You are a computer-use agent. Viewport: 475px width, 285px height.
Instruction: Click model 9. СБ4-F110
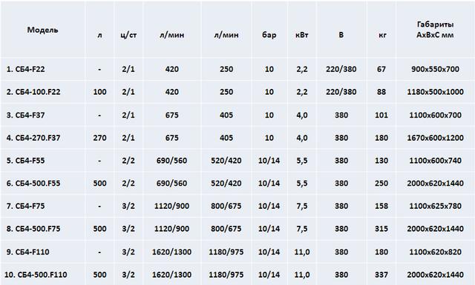[27, 252]
